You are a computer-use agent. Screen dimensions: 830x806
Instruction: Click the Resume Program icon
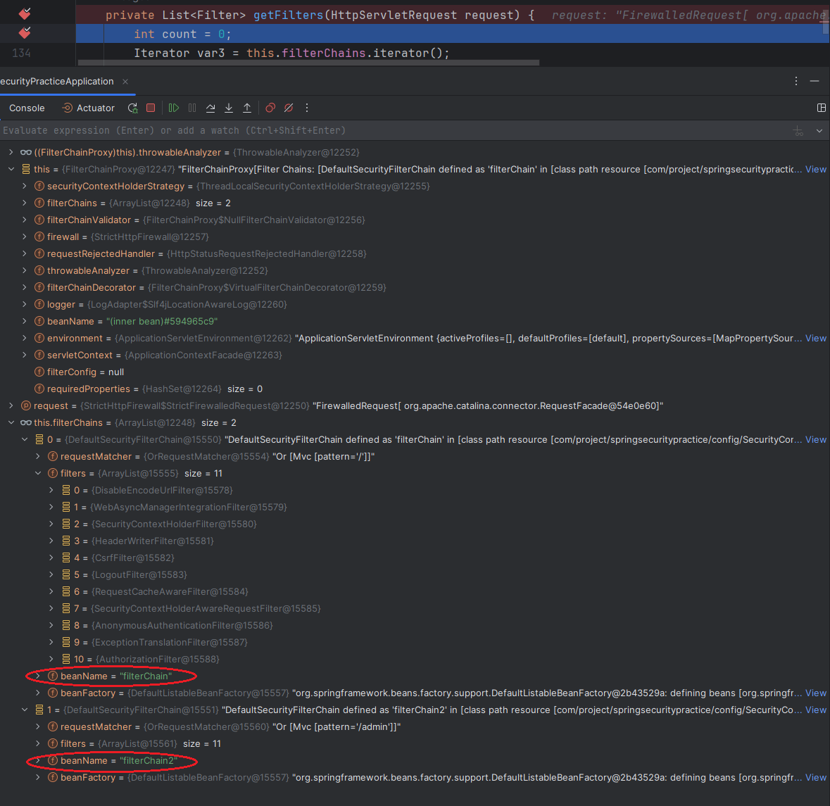click(x=174, y=108)
